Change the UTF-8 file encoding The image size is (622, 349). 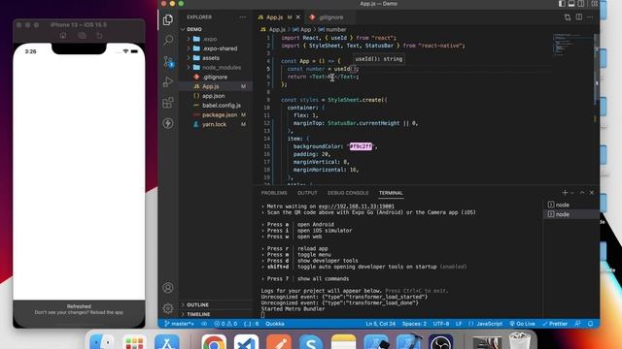click(440, 324)
